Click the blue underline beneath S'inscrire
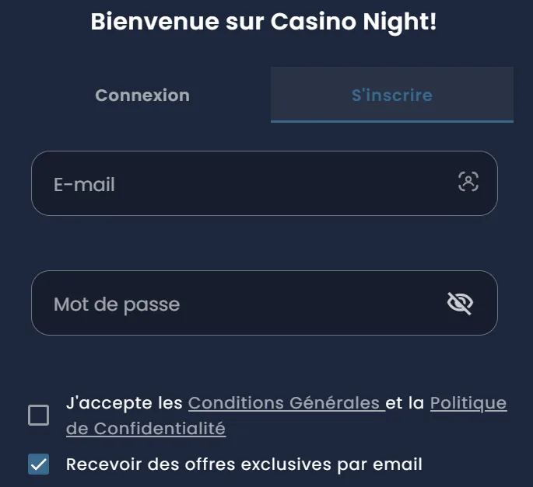 pos(391,121)
